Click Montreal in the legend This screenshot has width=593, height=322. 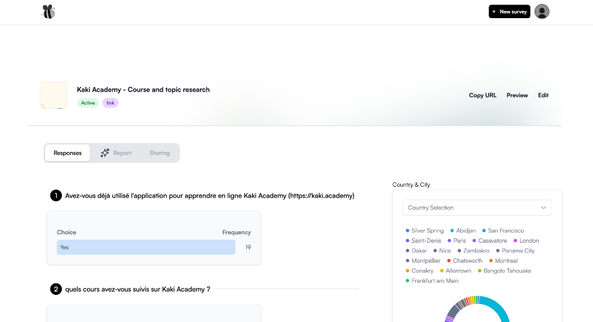503,261
